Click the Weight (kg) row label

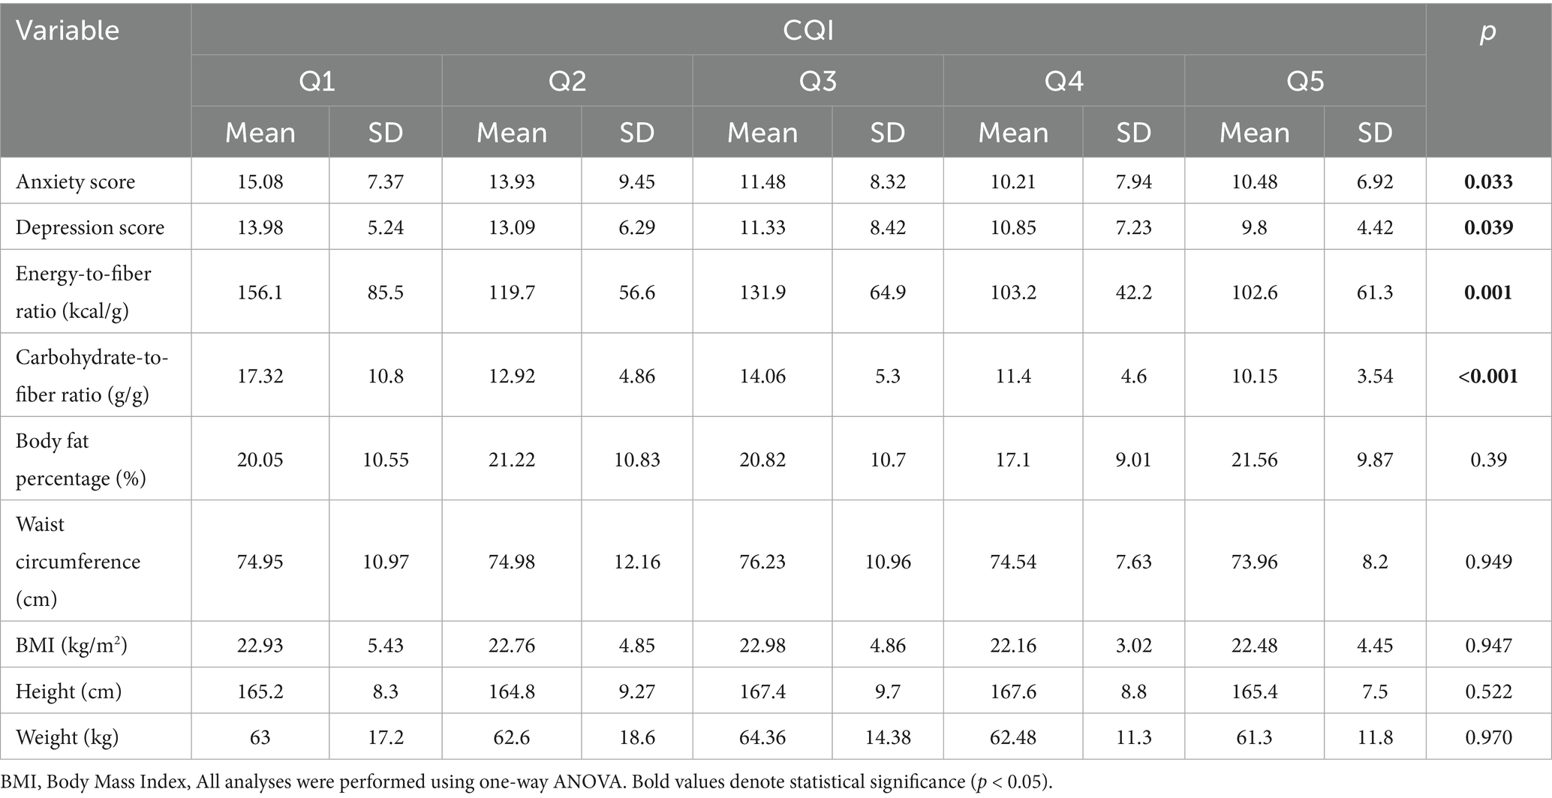click(68, 737)
